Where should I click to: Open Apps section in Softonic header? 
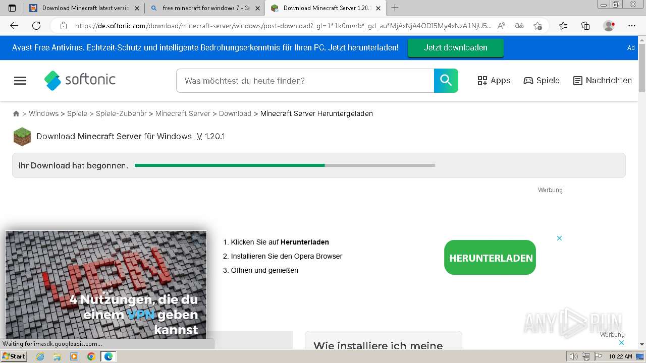click(x=494, y=81)
